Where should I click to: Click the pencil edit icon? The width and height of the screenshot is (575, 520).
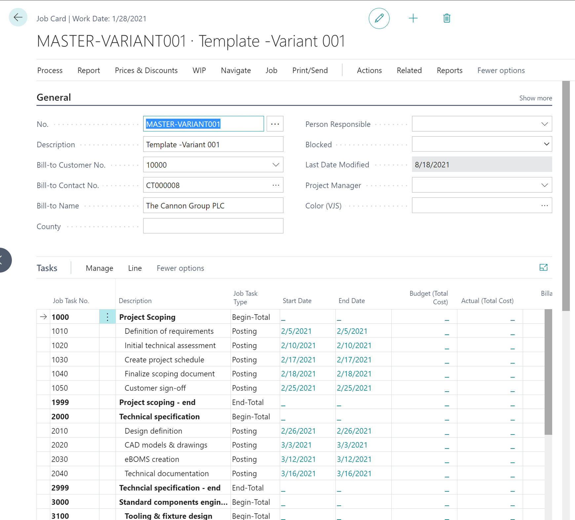(379, 18)
